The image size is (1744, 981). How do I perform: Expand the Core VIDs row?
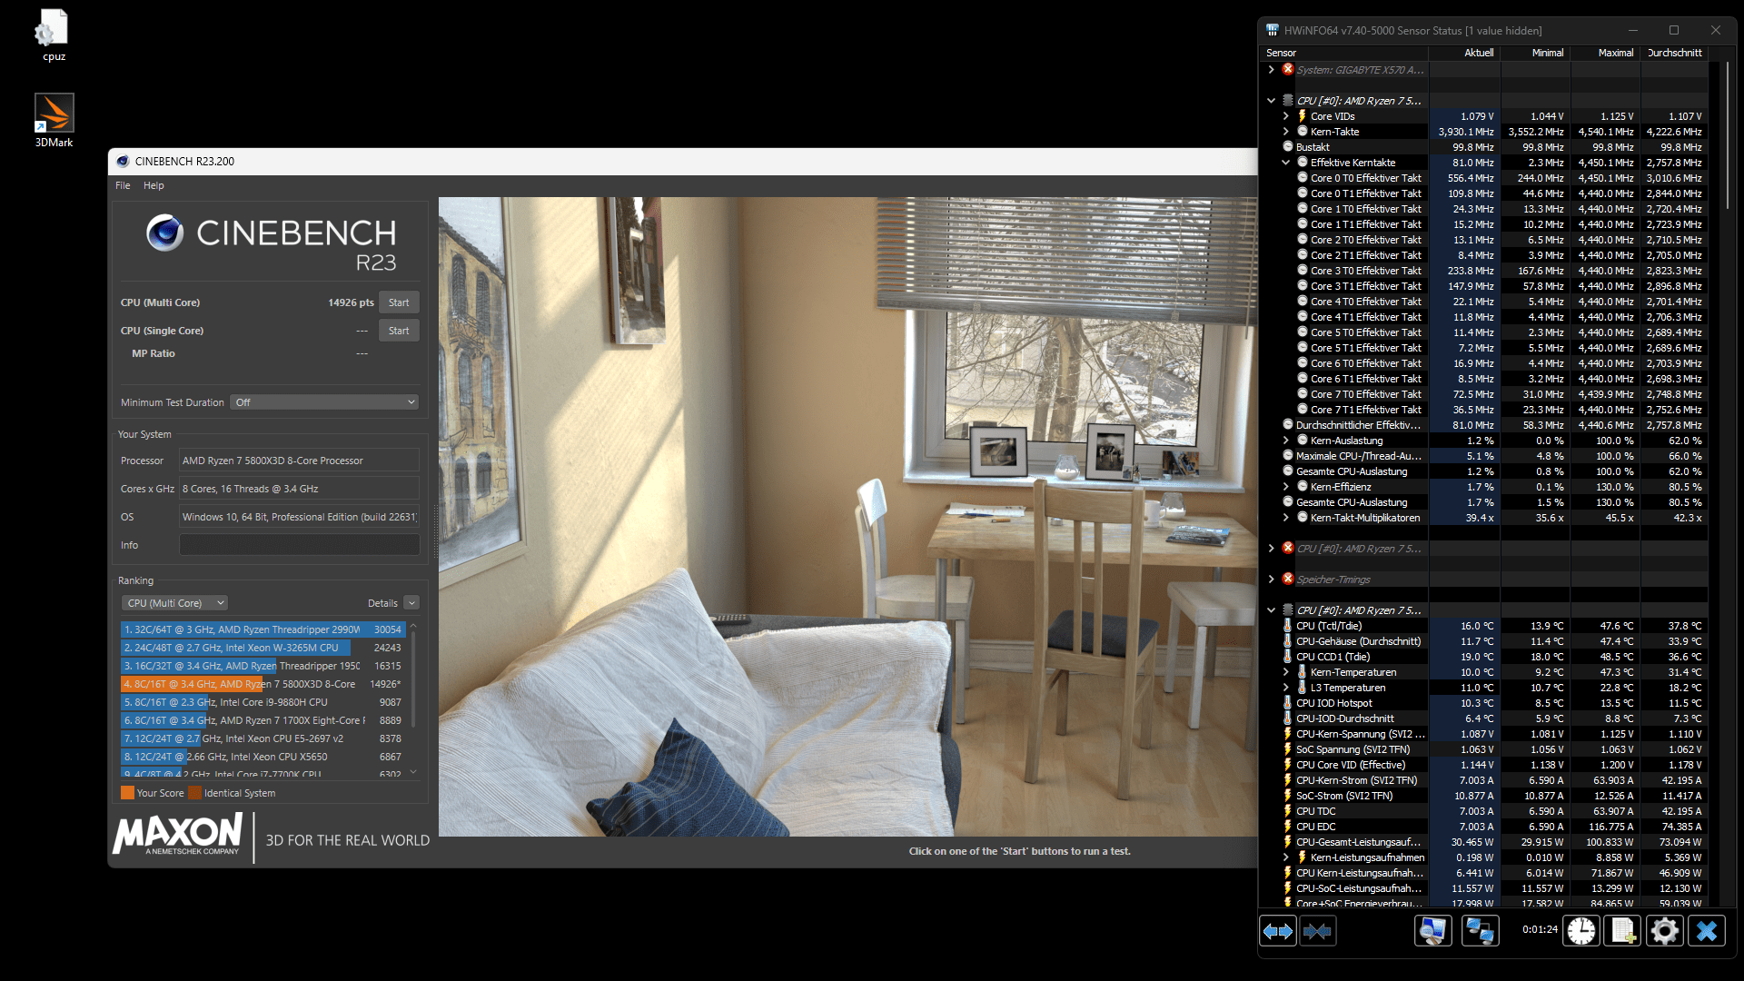[x=1285, y=115]
